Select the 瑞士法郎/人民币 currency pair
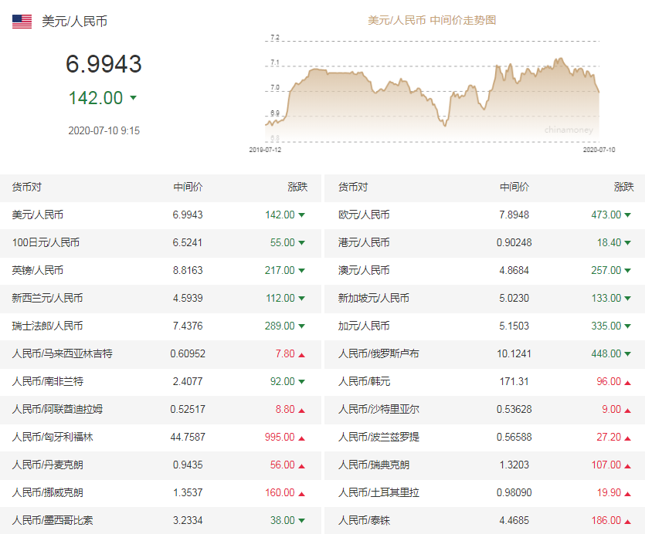This screenshot has height=534, width=645. [x=47, y=326]
